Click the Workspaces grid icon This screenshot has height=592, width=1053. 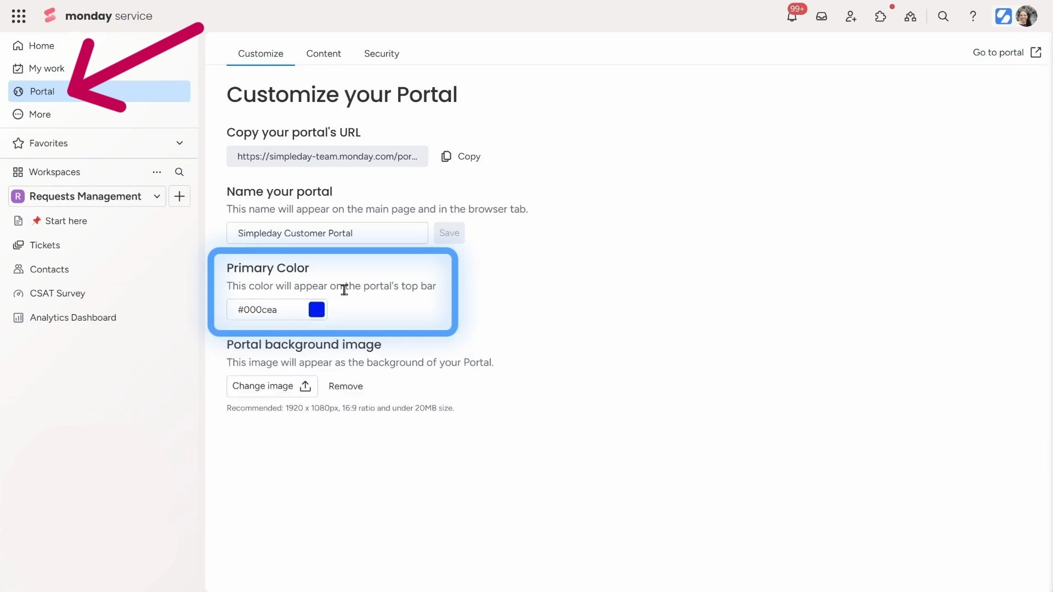coord(18,172)
